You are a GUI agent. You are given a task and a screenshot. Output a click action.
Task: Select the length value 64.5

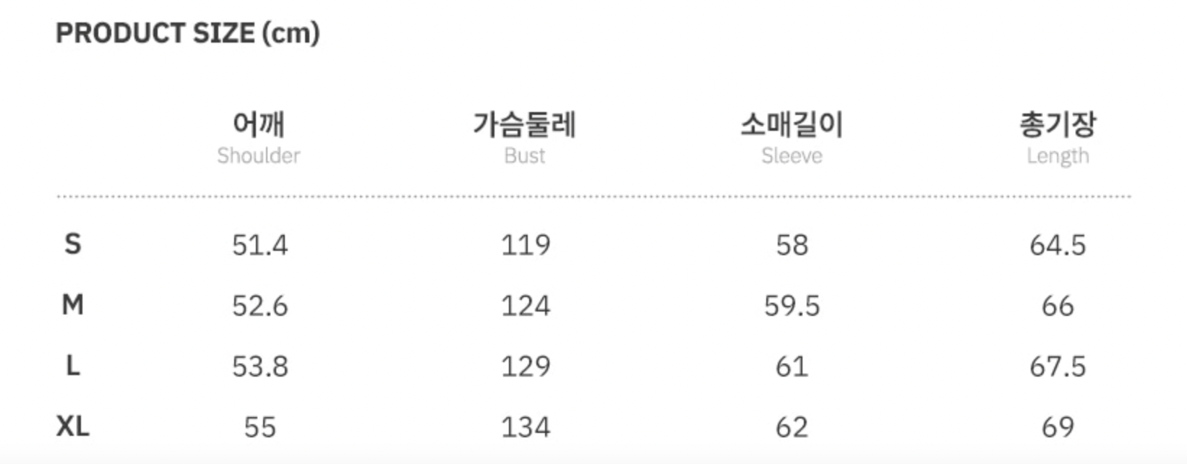click(x=1058, y=246)
